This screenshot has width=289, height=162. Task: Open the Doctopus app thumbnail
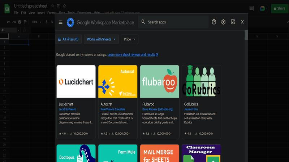tap(76, 153)
